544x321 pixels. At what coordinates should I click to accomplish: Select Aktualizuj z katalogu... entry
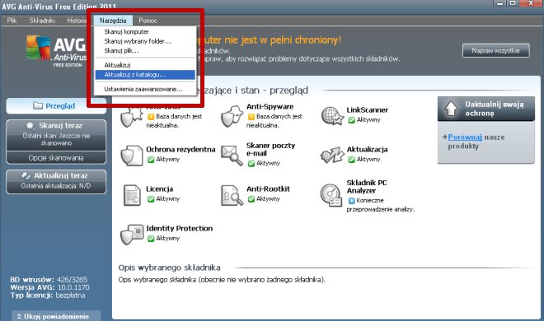[x=145, y=74]
